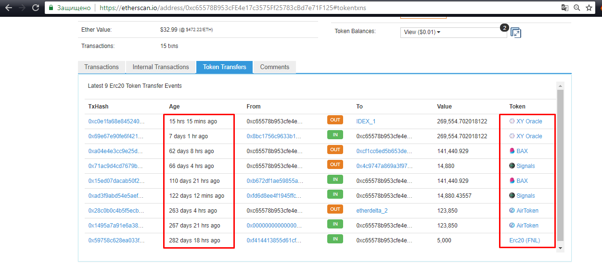Open AirToken in the 263 days row
Screen dimensions: 602x276
pos(527,211)
